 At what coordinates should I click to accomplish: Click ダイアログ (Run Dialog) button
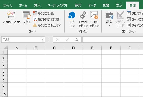point(135,25)
